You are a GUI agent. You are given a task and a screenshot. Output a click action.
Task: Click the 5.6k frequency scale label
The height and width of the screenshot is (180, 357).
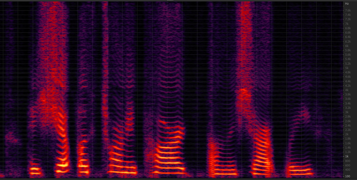click(348, 55)
